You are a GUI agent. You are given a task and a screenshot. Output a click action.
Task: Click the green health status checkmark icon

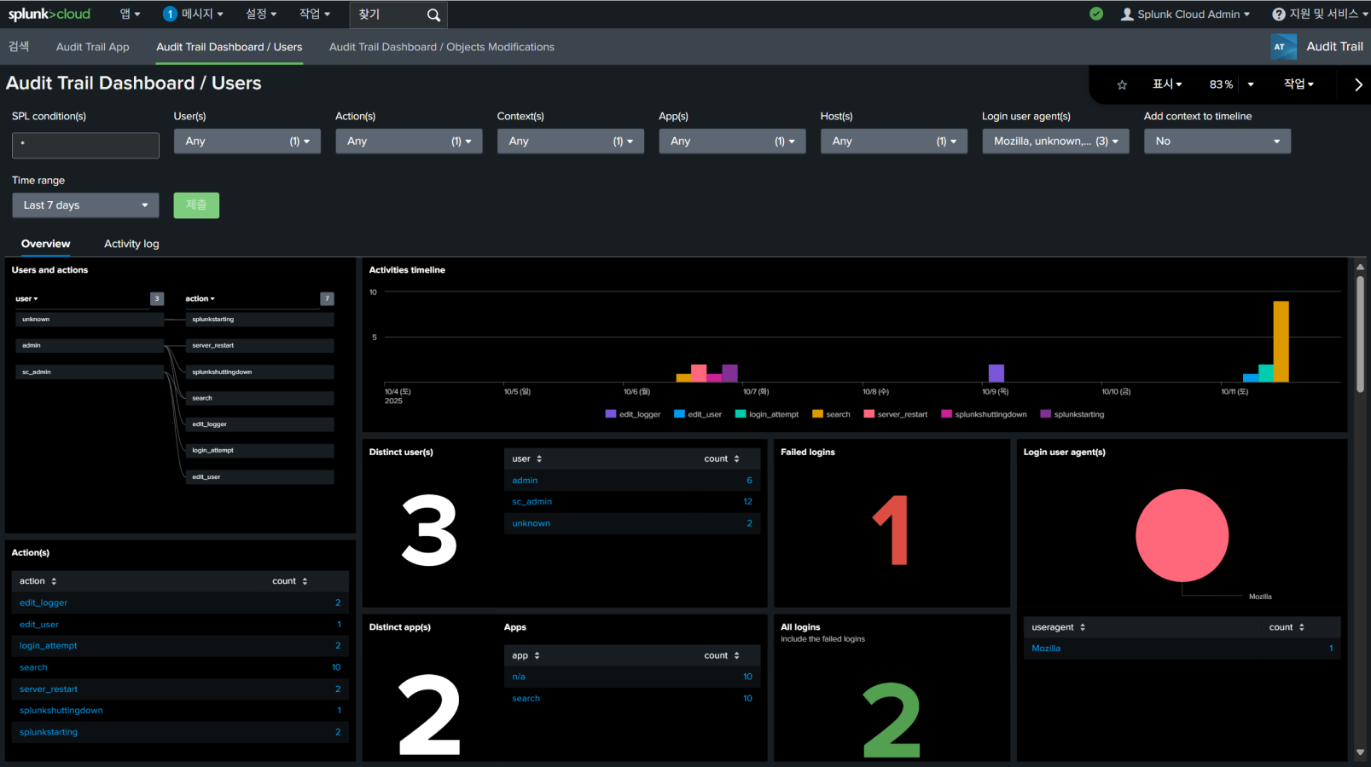click(1096, 14)
